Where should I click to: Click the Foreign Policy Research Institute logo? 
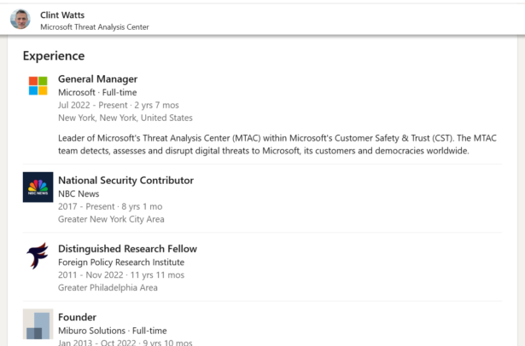click(x=38, y=256)
